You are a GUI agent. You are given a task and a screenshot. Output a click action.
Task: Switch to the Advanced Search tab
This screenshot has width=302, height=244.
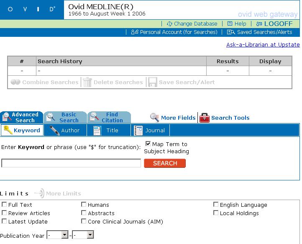coord(22,117)
